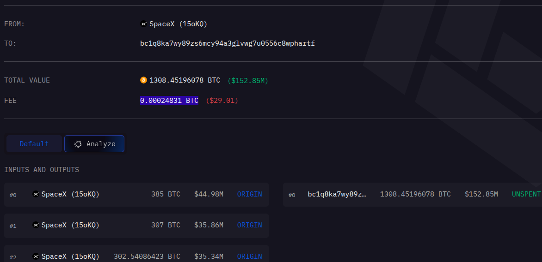Click the UNSPENT status on output #0
Screen dimensions: 542x262
526,194
